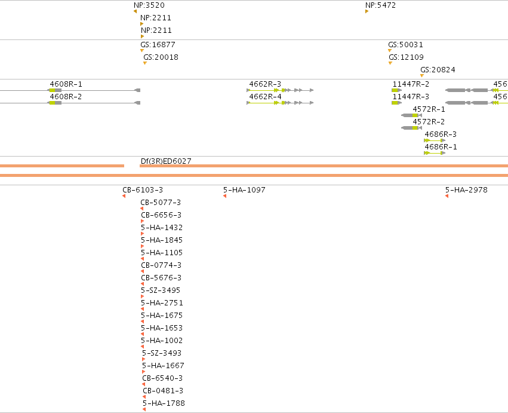Click the CB-5077-3 red arrow marker
The image size is (508, 413).
[141, 209]
